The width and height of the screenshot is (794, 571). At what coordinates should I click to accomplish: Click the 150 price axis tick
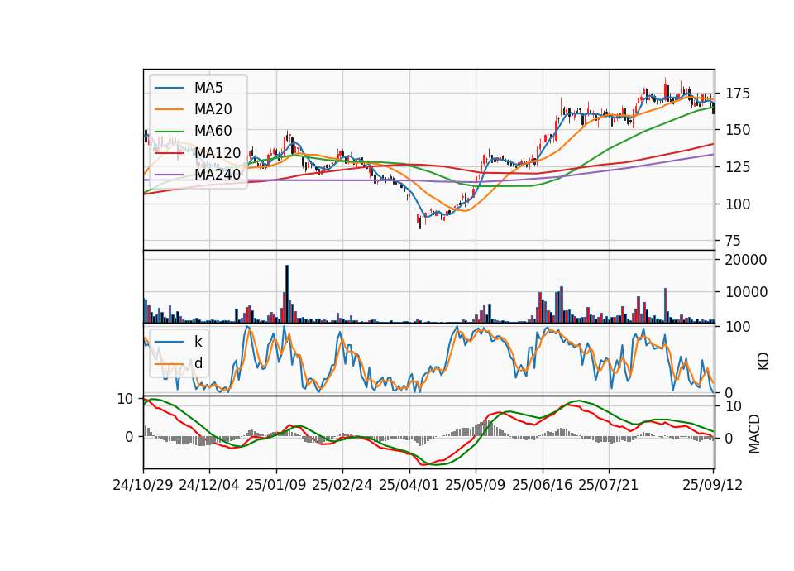coord(738,130)
